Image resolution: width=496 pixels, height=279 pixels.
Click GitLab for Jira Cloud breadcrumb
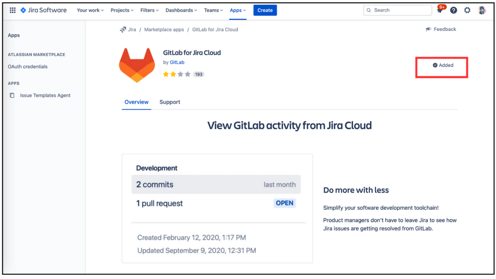click(215, 30)
